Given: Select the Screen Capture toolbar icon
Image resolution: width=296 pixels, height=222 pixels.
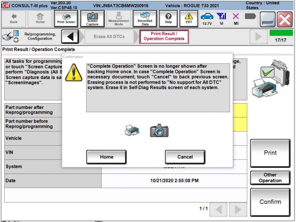Looking at the screenshot, I should [x=92, y=18].
